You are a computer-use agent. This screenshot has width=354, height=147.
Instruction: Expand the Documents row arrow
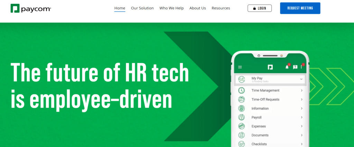[x=301, y=135]
